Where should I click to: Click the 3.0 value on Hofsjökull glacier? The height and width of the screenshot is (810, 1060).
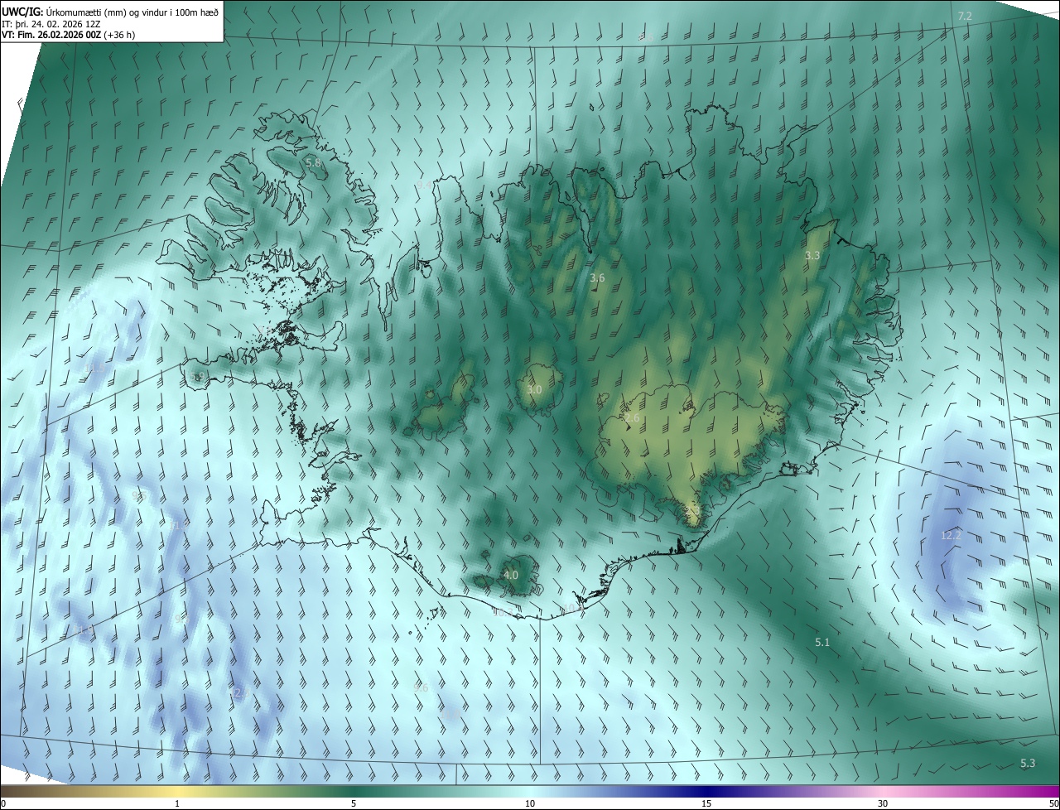coord(534,389)
